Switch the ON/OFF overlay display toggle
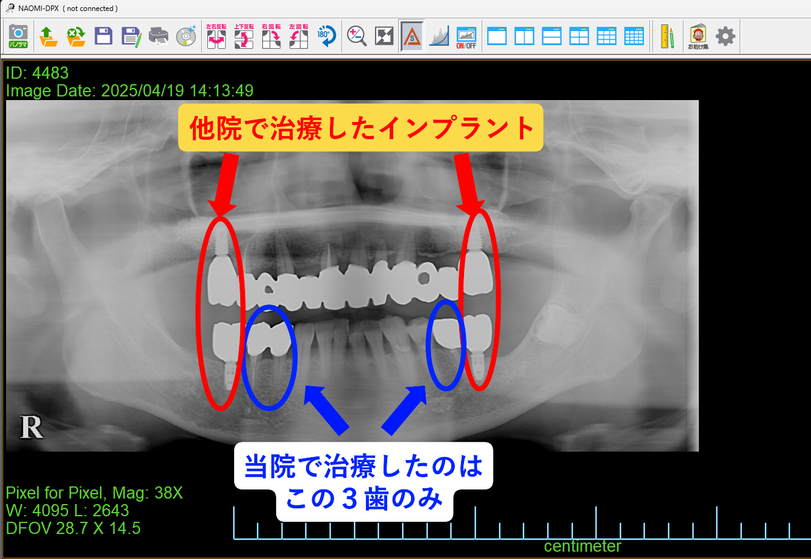 tap(466, 35)
